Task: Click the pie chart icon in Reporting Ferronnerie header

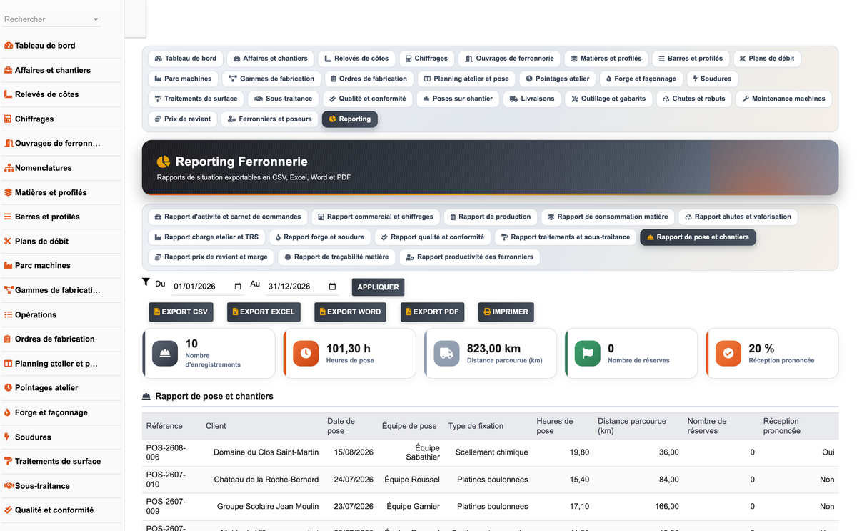Action: click(x=164, y=162)
